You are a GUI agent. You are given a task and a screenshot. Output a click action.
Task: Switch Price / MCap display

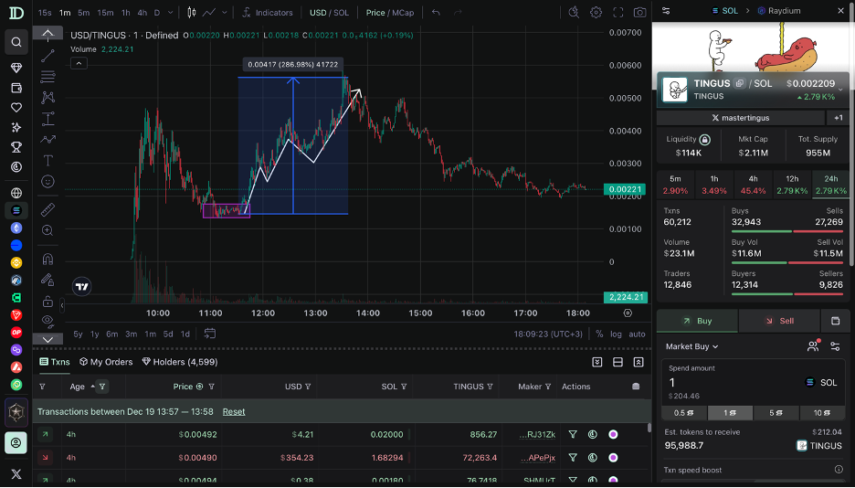389,13
